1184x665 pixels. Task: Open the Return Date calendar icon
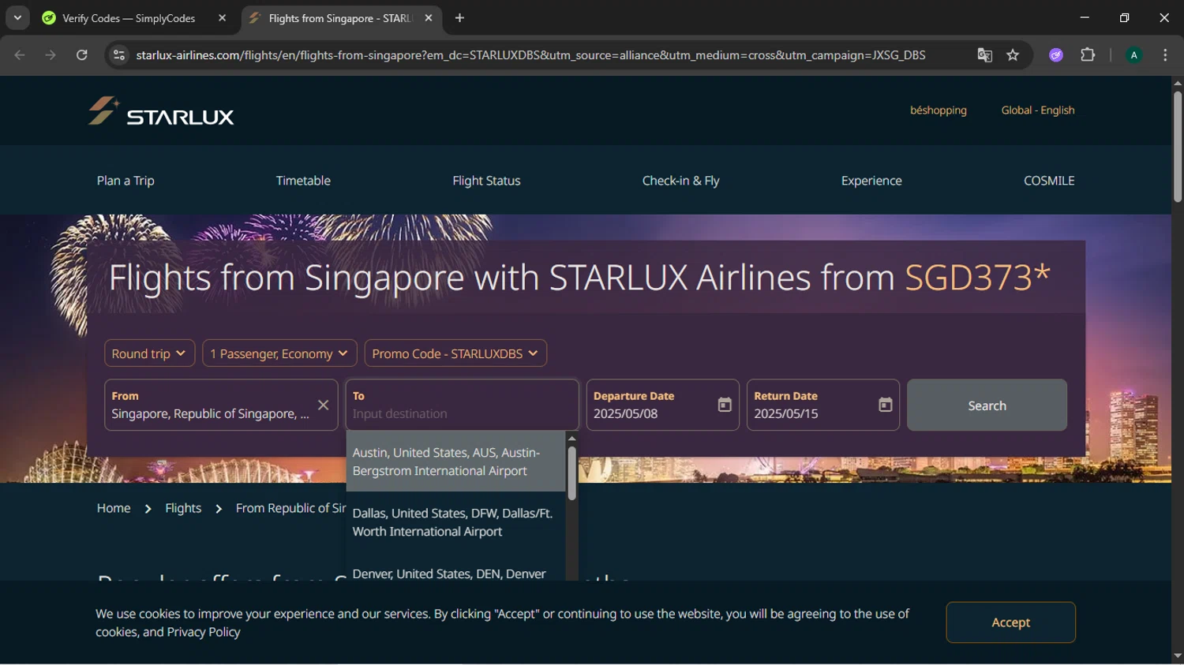(886, 405)
